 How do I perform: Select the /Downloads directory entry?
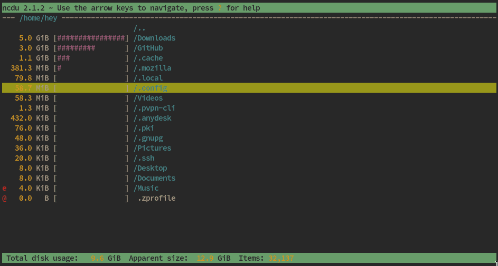pos(154,38)
